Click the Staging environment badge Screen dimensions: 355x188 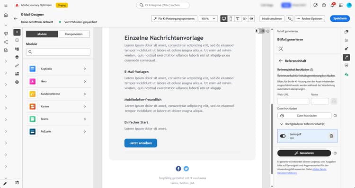(62, 5)
